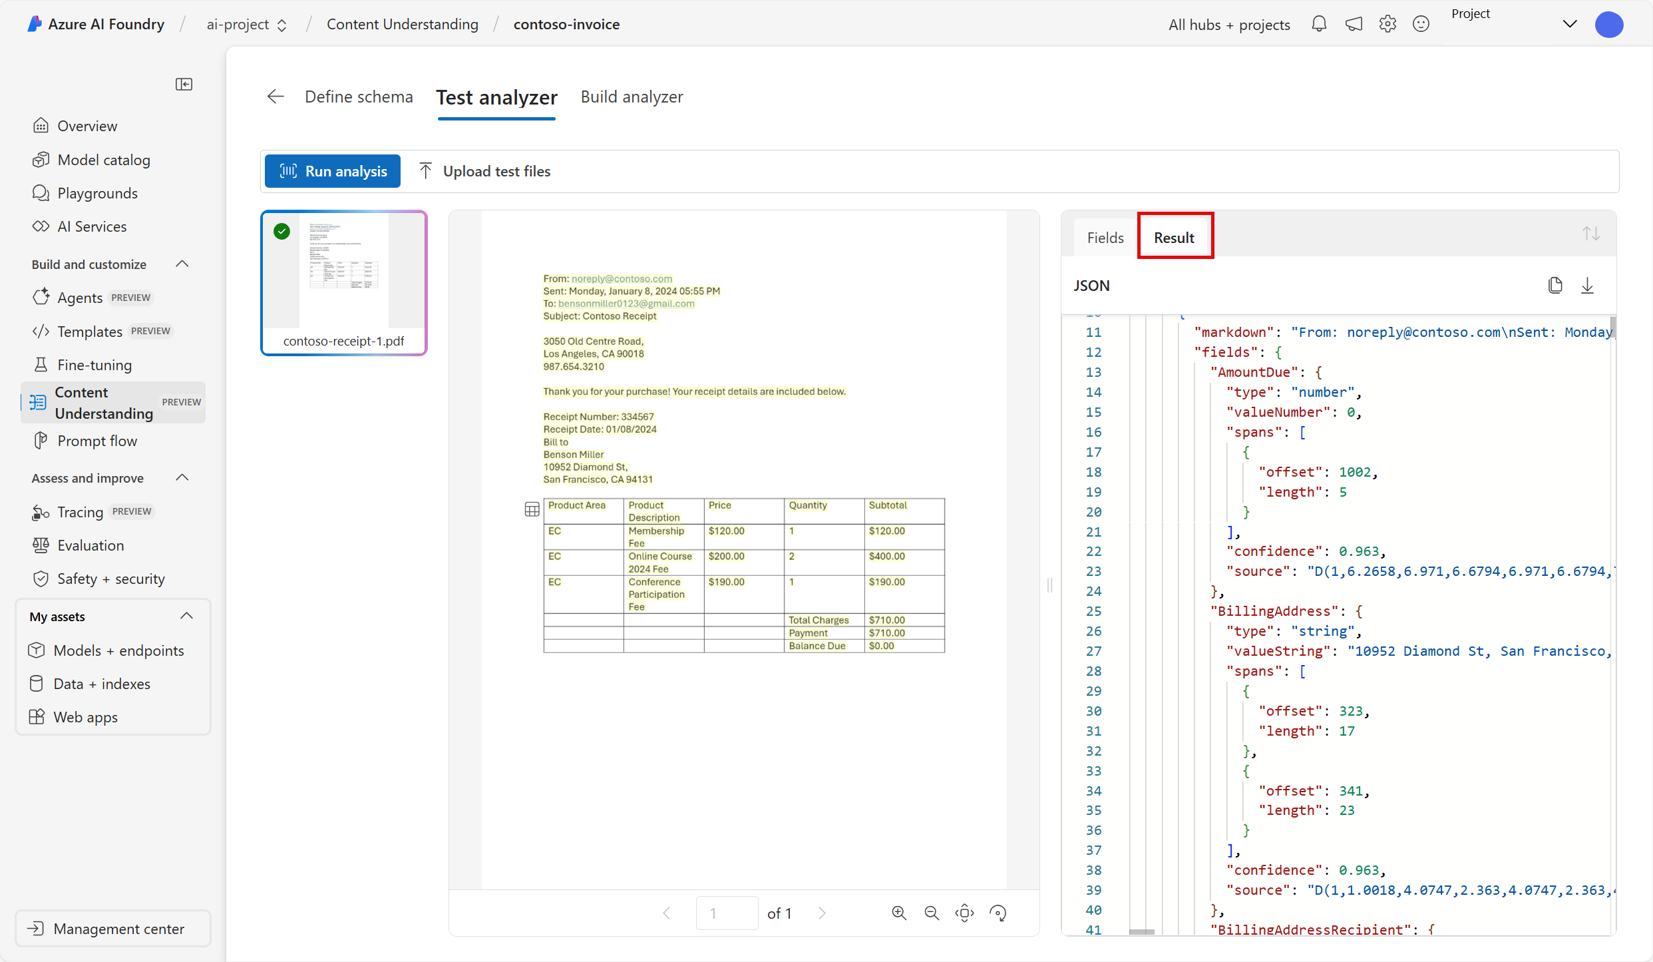The image size is (1653, 962).
Task: Switch to the Build analyzer tab
Action: point(632,97)
